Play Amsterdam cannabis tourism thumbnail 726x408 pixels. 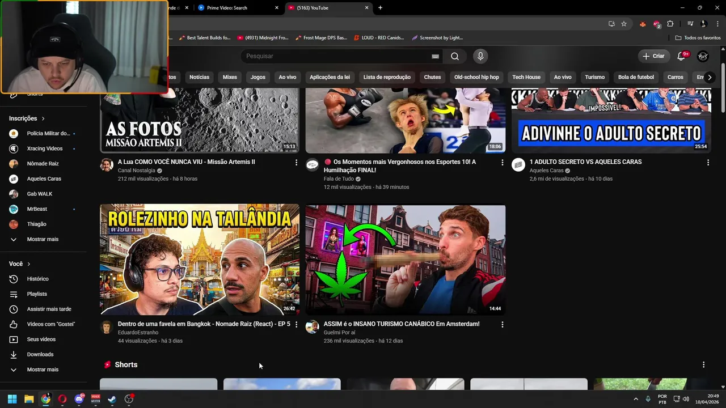click(x=406, y=260)
